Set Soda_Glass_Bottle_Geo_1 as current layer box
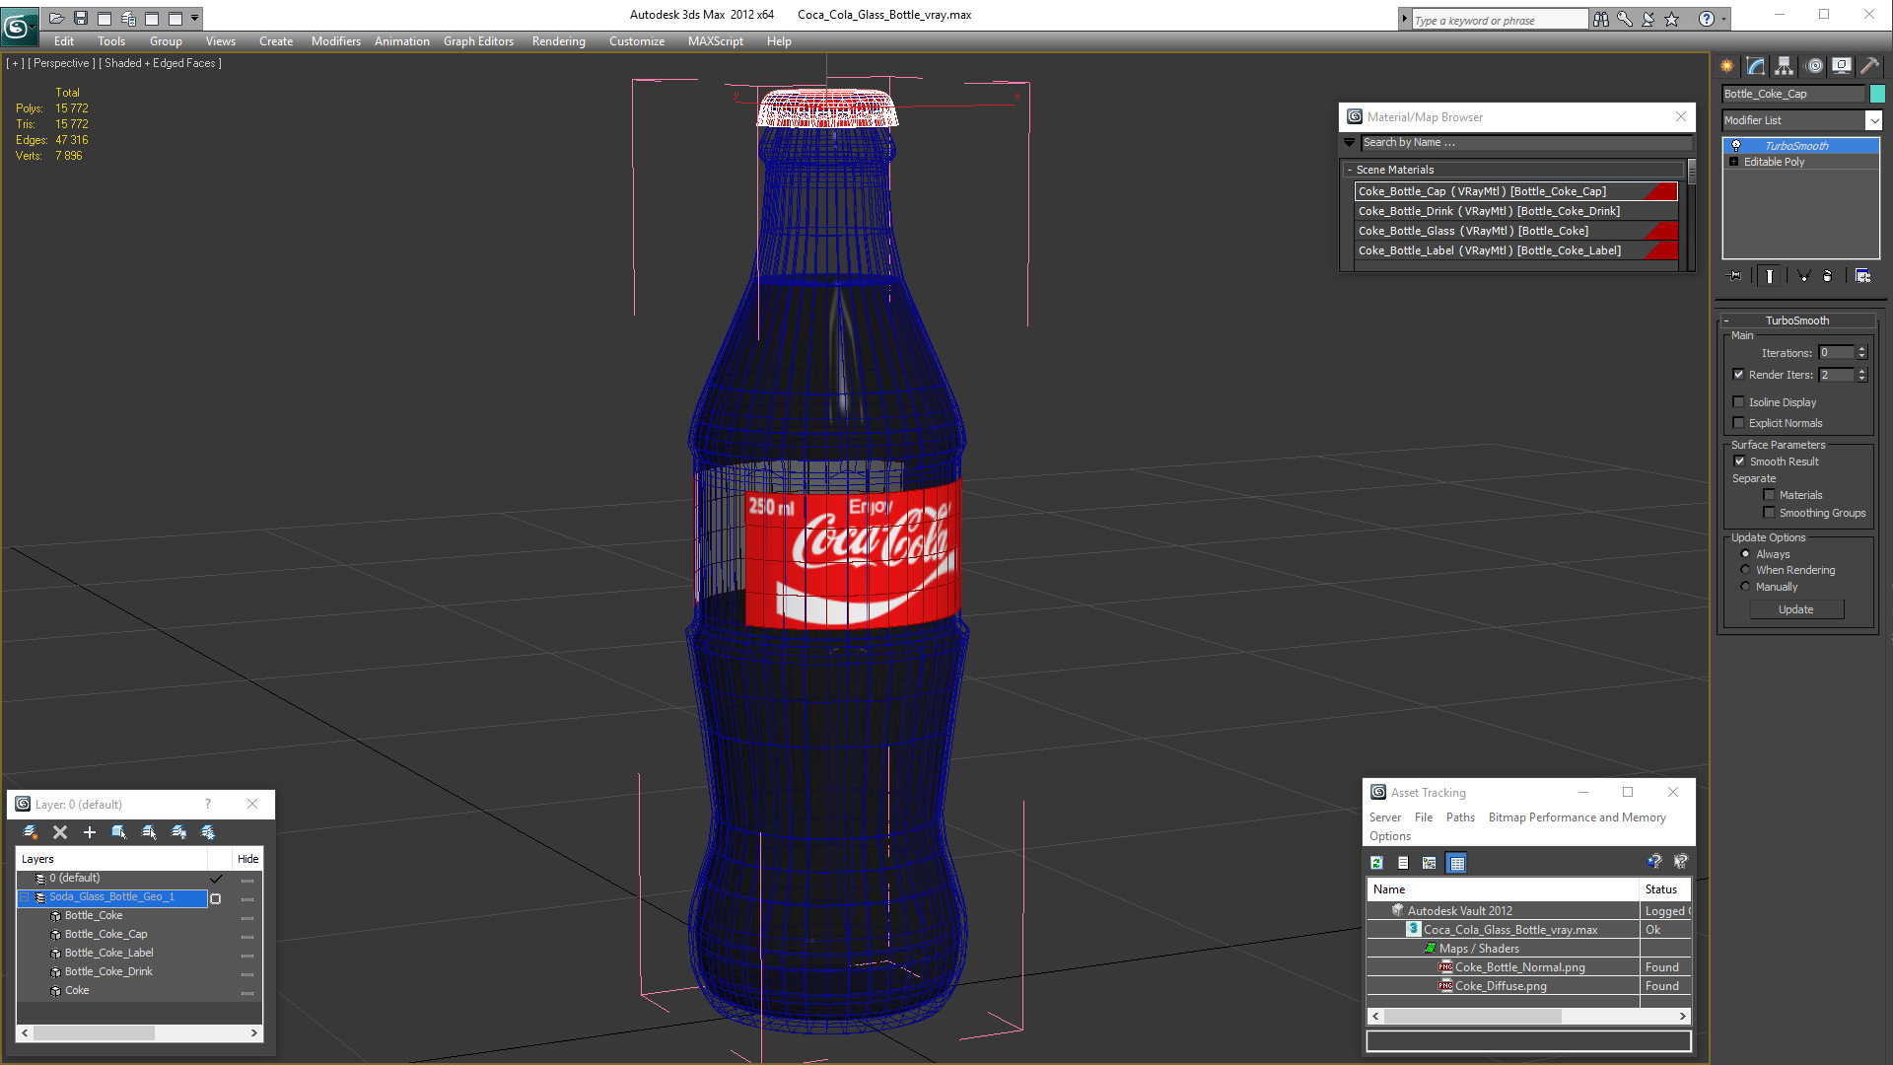This screenshot has height=1065, width=1893. coord(216,898)
